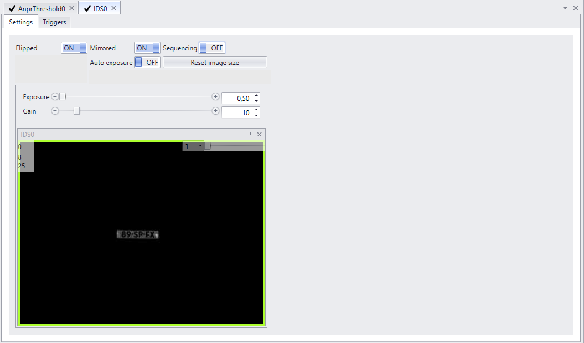Close the AnprThreshold0 tab
Viewport: 584px width, 343px height.
pos(71,8)
